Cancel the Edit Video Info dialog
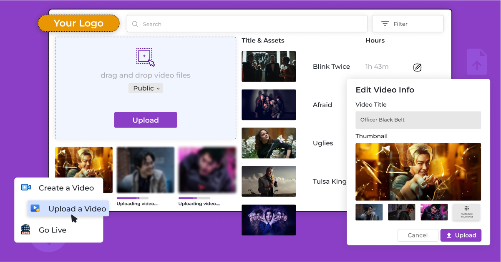 (x=418, y=235)
